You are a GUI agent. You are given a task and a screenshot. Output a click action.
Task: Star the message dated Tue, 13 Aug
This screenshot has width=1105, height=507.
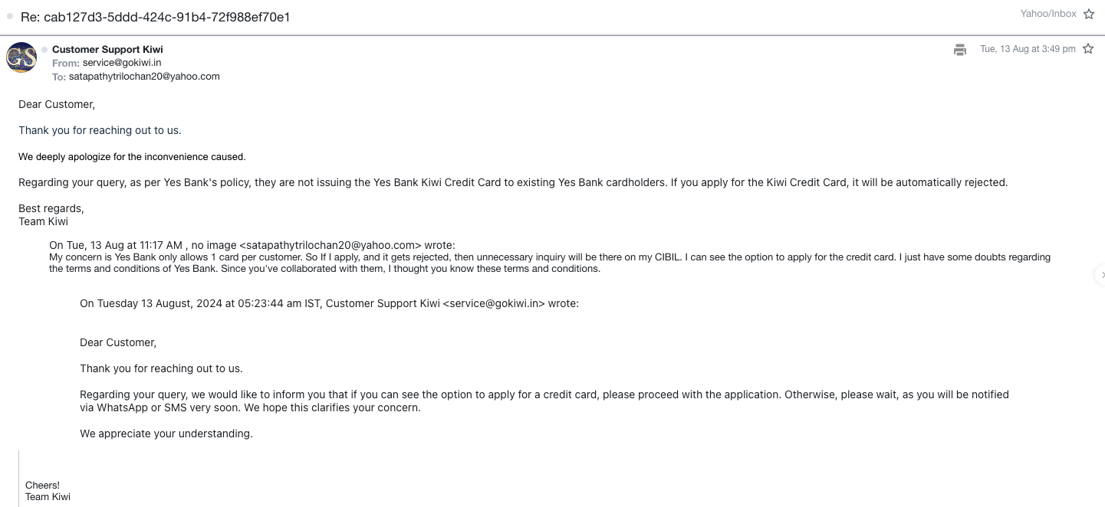coord(1088,49)
